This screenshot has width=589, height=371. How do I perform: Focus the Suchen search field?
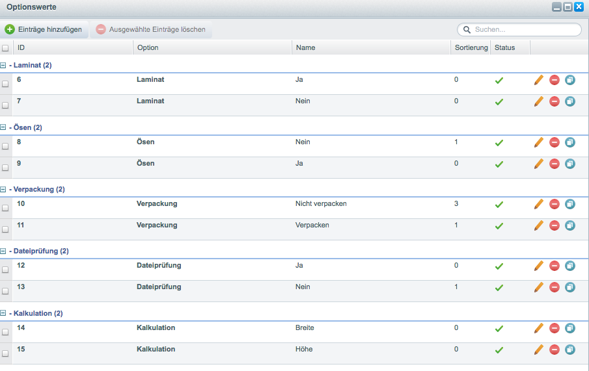[x=525, y=29]
